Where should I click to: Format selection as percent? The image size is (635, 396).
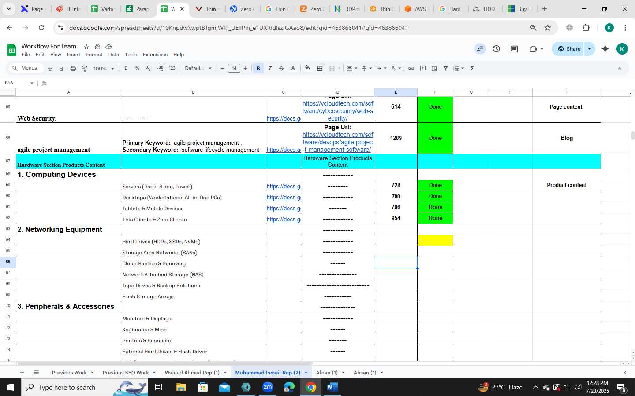coord(137,68)
